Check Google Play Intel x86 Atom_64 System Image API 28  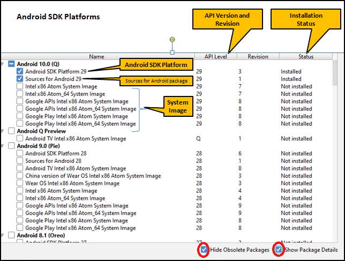(20, 228)
